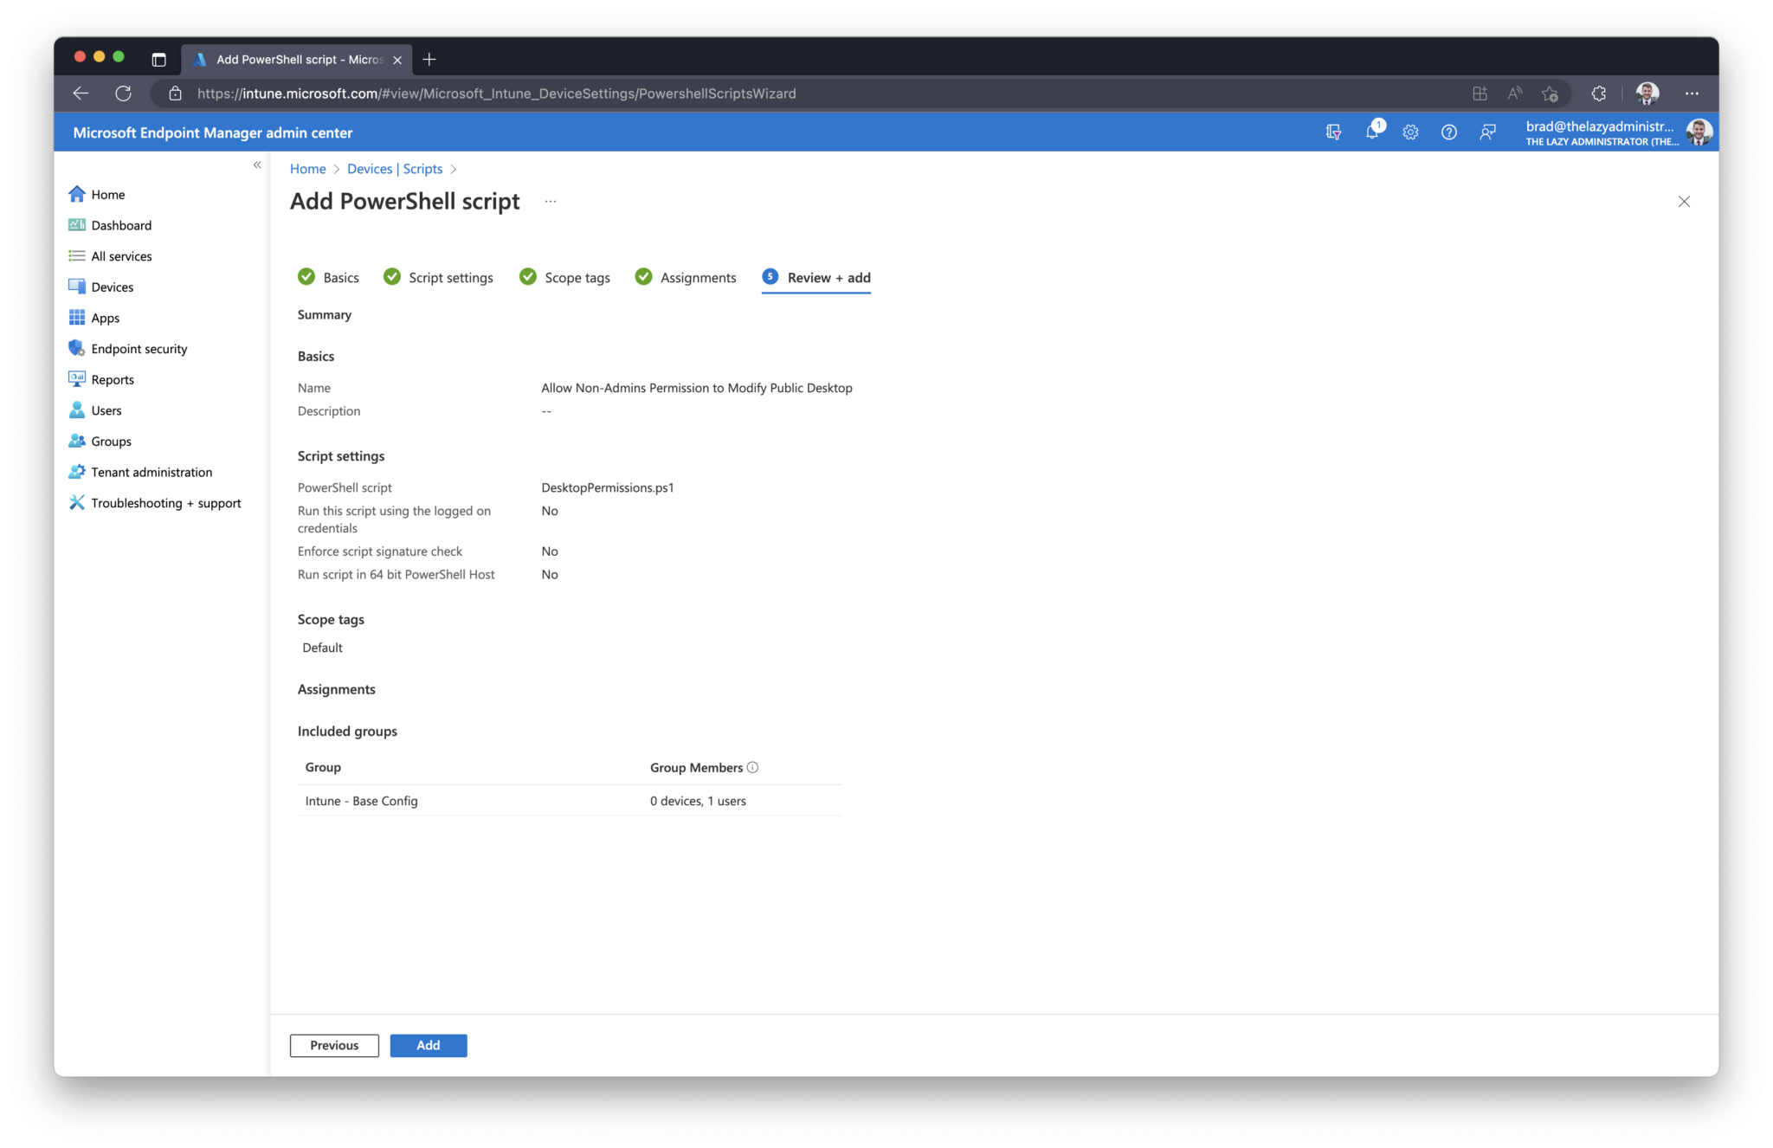Click the address bar URL

click(496, 94)
